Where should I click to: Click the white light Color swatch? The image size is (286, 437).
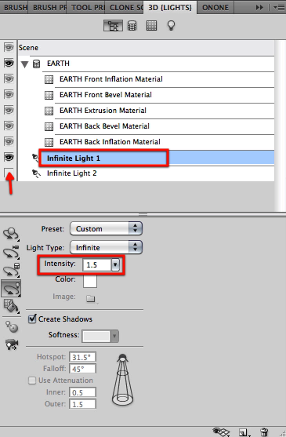point(90,281)
